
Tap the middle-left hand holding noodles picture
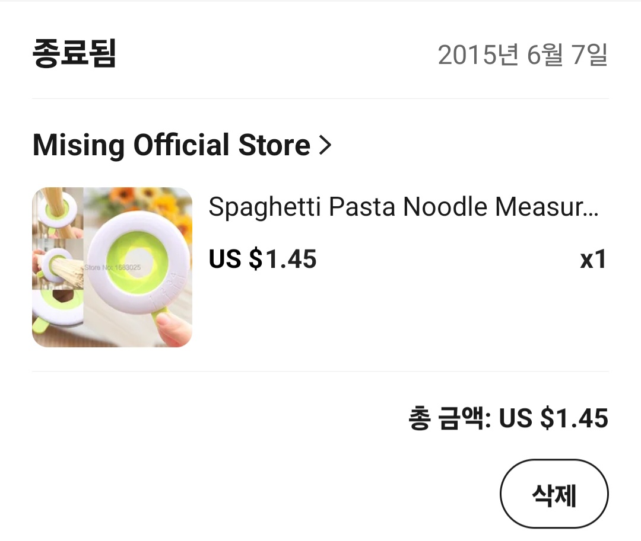[58, 264]
